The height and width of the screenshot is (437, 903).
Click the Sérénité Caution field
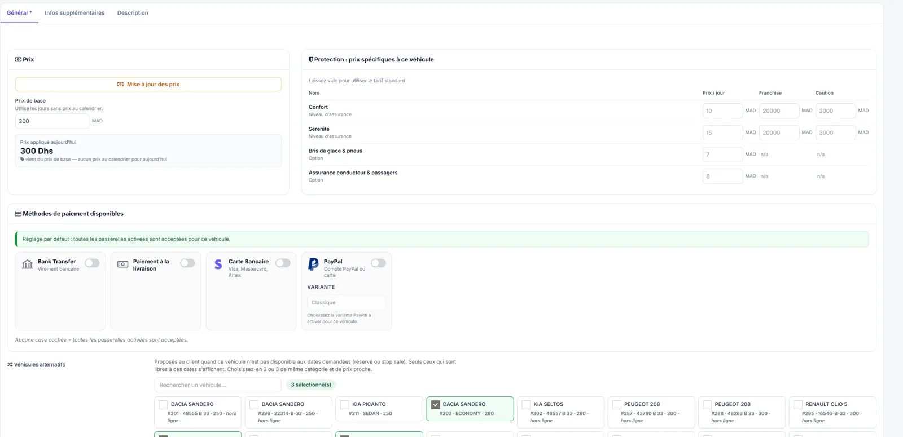[835, 133]
